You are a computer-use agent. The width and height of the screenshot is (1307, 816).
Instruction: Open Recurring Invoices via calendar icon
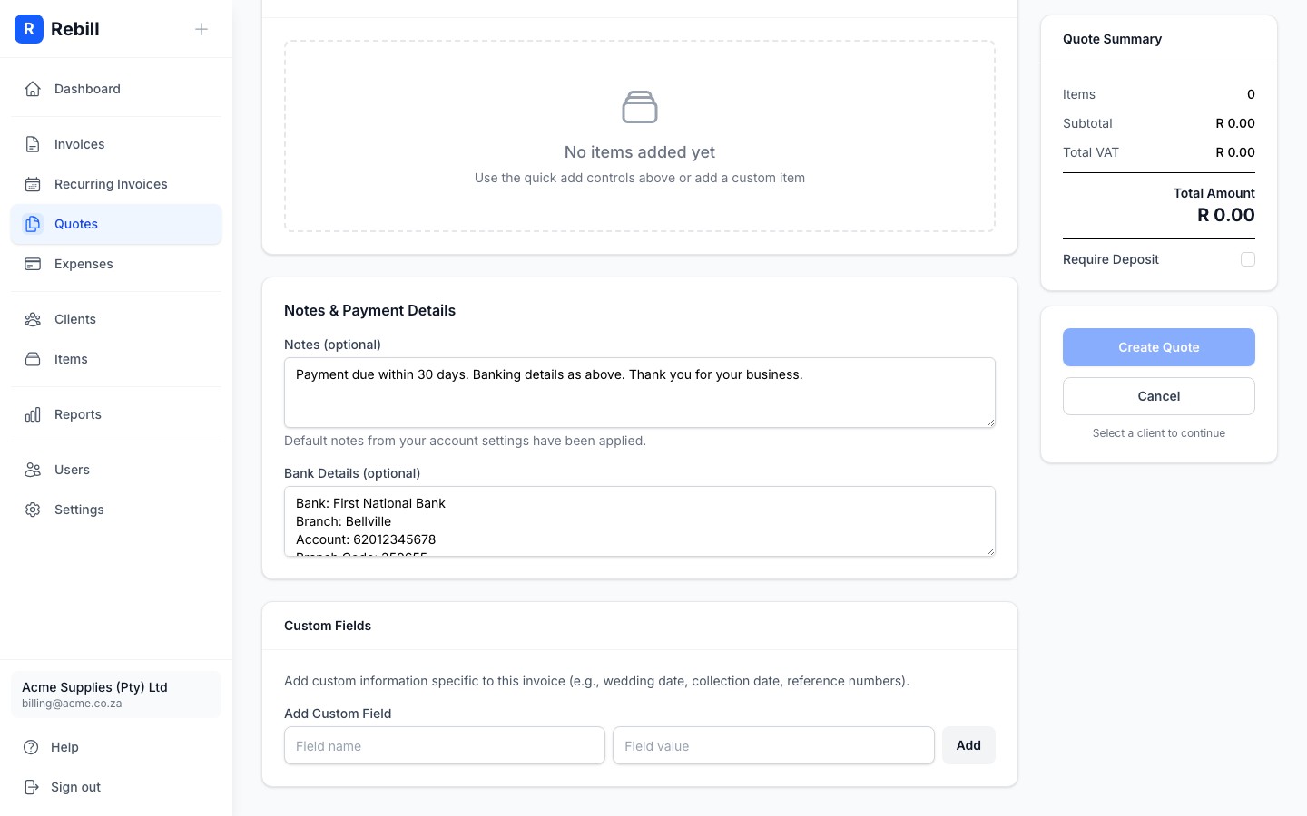(33, 184)
